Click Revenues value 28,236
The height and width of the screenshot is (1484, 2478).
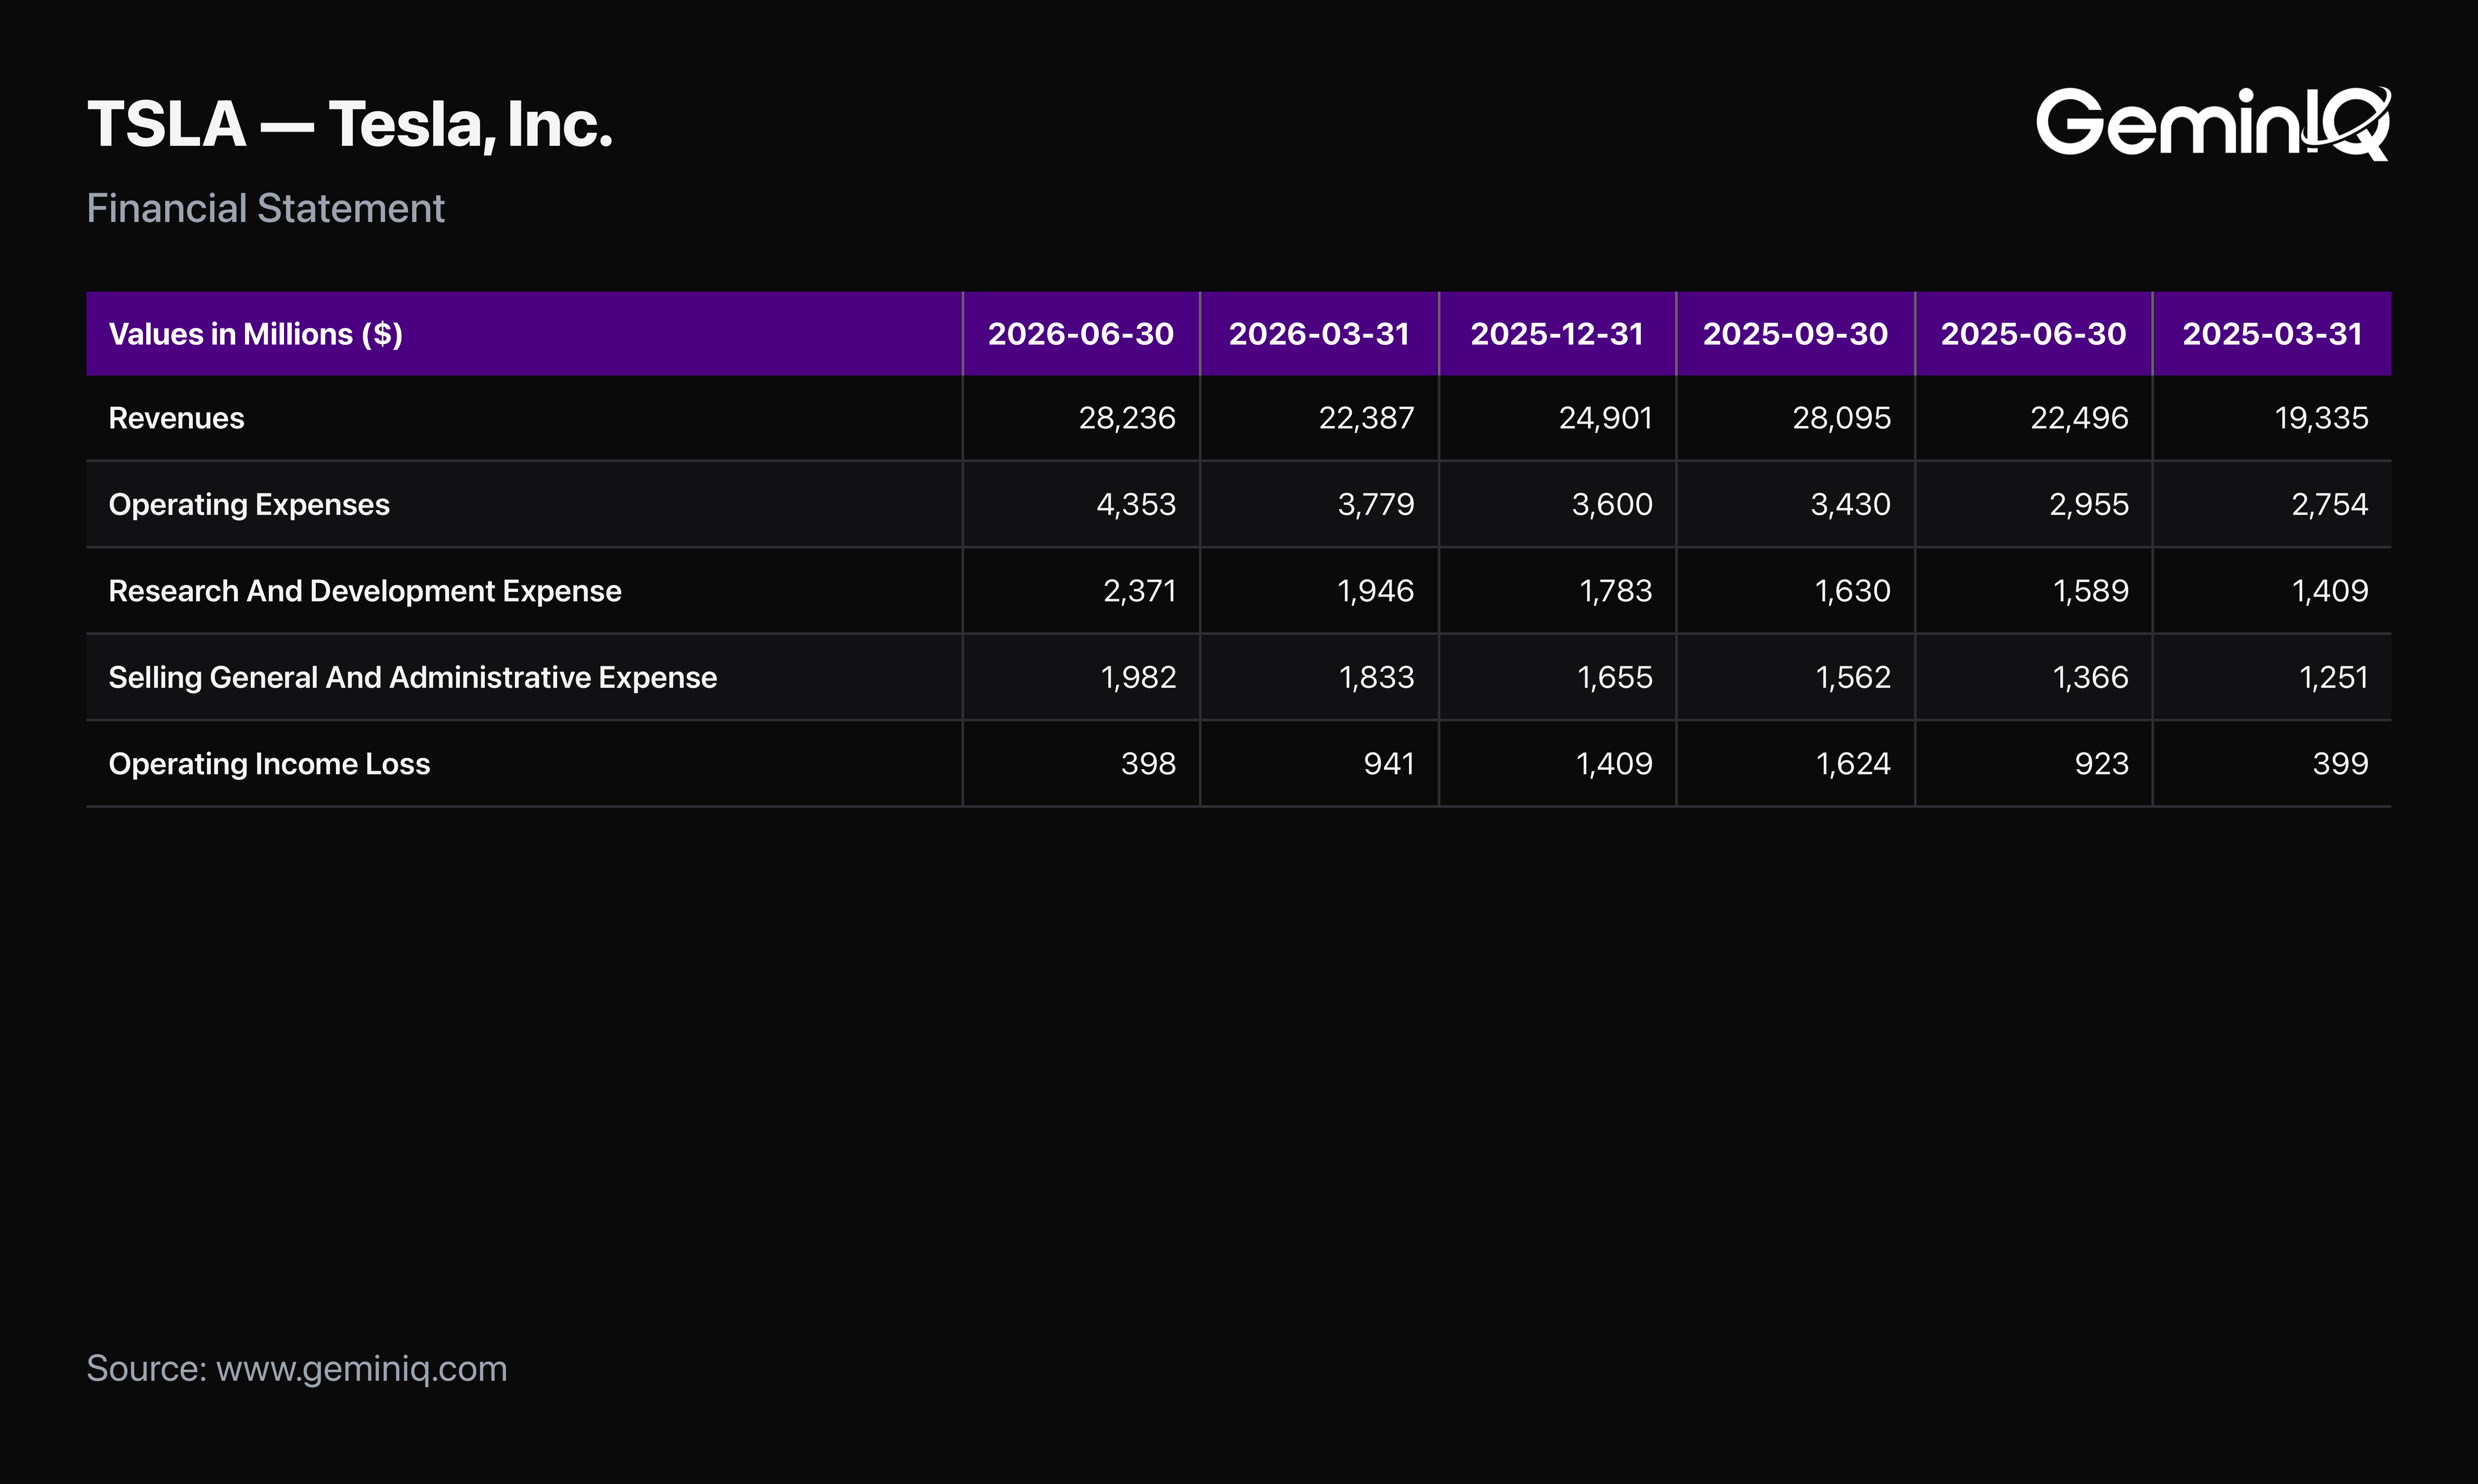(1127, 418)
